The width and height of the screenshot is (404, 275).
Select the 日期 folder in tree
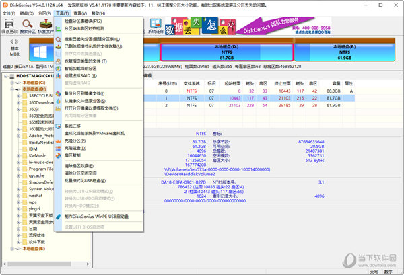pos(33,229)
